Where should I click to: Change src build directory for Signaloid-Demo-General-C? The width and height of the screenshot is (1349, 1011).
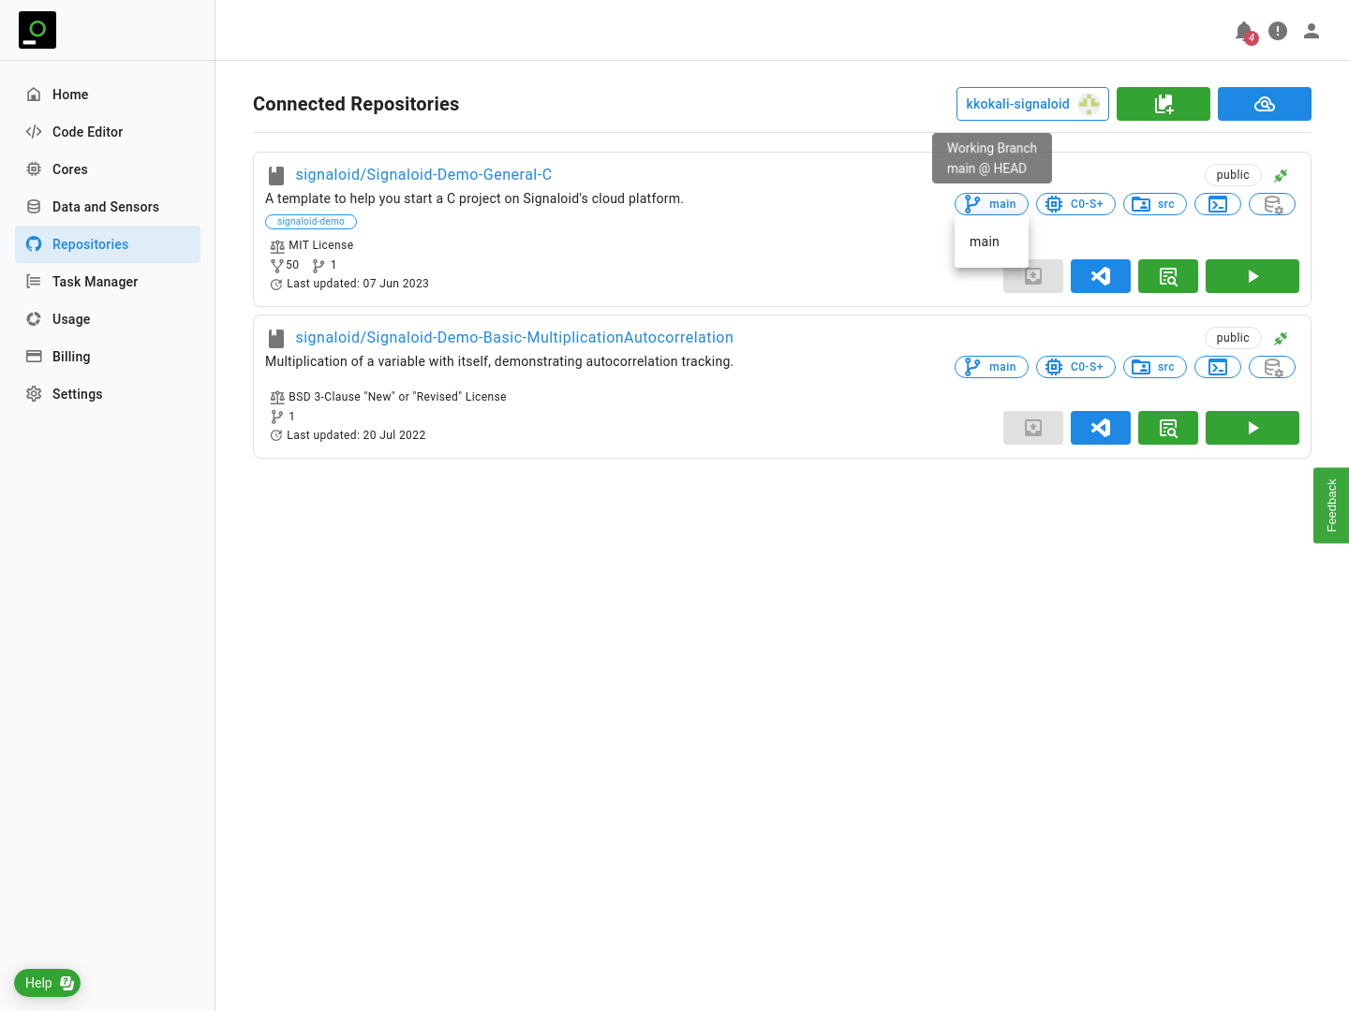1154,204
